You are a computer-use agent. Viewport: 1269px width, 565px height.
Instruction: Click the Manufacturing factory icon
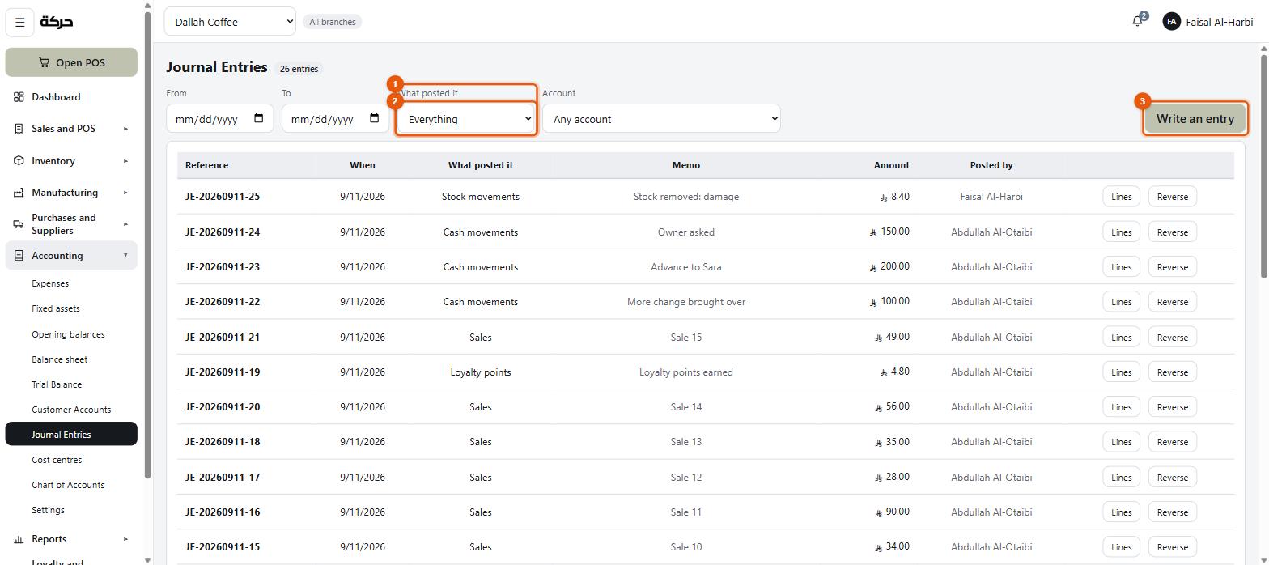19,193
